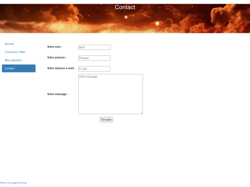This screenshot has width=250, height=187.
Task: Click the Votre message label
Action: coord(58,94)
